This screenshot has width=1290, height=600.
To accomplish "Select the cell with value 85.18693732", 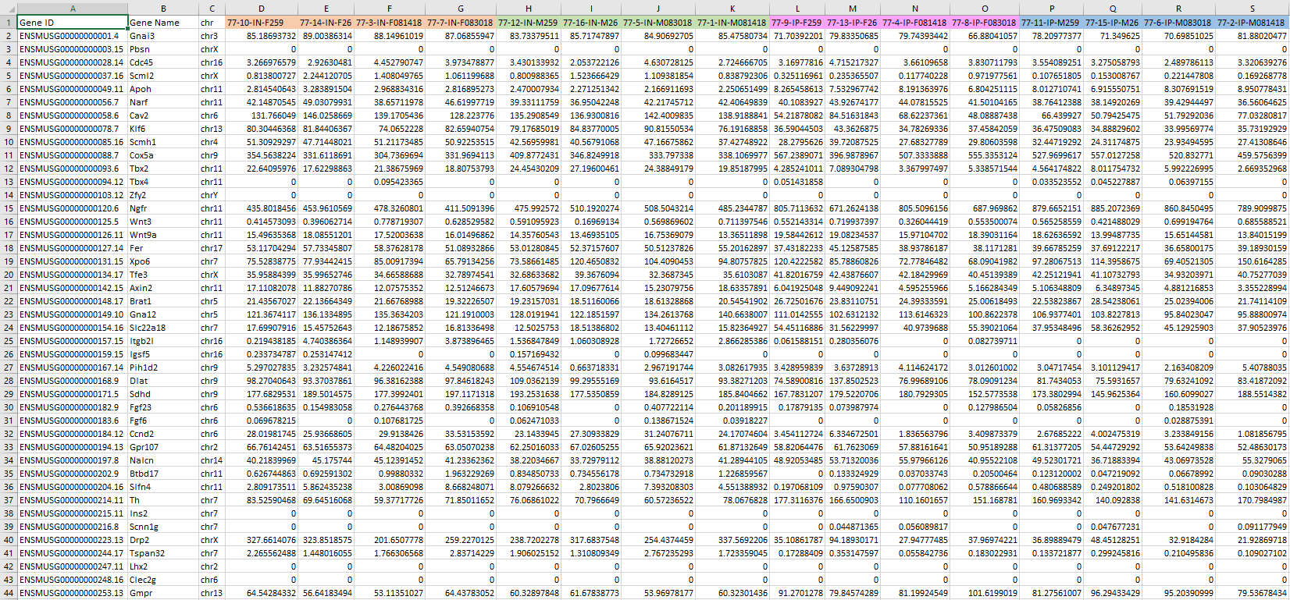I will tap(262, 36).
